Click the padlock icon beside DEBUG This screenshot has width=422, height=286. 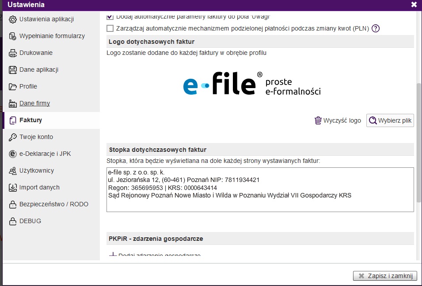12,221
